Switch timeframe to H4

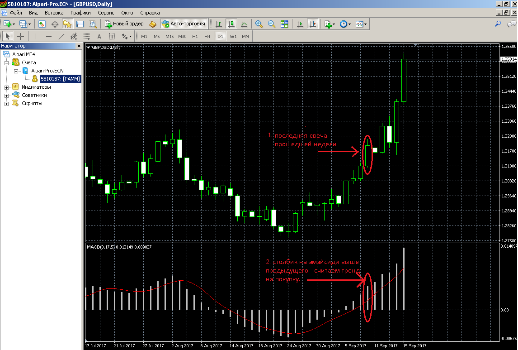pyautogui.click(x=207, y=36)
